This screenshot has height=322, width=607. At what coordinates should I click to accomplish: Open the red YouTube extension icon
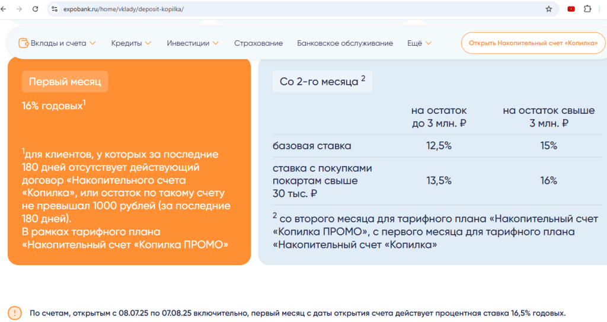pyautogui.click(x=571, y=9)
